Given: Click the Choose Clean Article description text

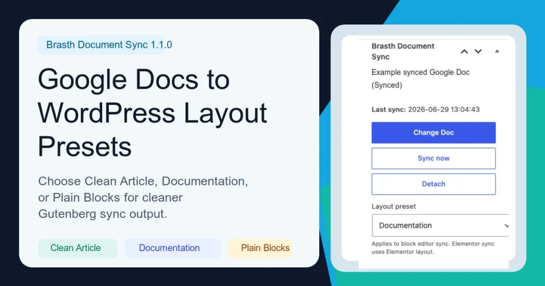Looking at the screenshot, I should (x=143, y=198).
